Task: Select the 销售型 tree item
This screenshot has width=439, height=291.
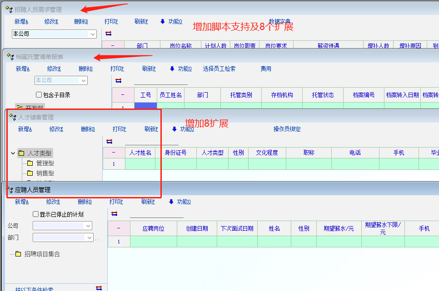Action: [45, 173]
